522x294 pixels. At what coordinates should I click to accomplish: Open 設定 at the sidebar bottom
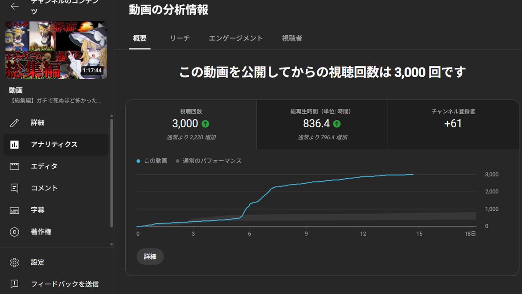[x=56, y=262]
